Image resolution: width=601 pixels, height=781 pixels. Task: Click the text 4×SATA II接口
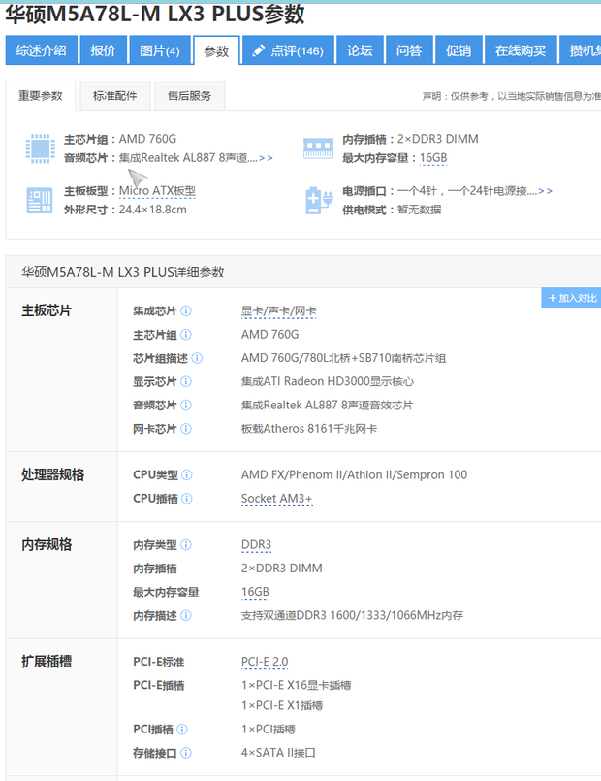pyautogui.click(x=278, y=753)
